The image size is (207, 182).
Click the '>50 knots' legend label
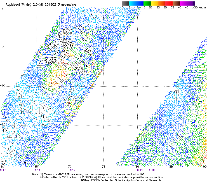199,8
